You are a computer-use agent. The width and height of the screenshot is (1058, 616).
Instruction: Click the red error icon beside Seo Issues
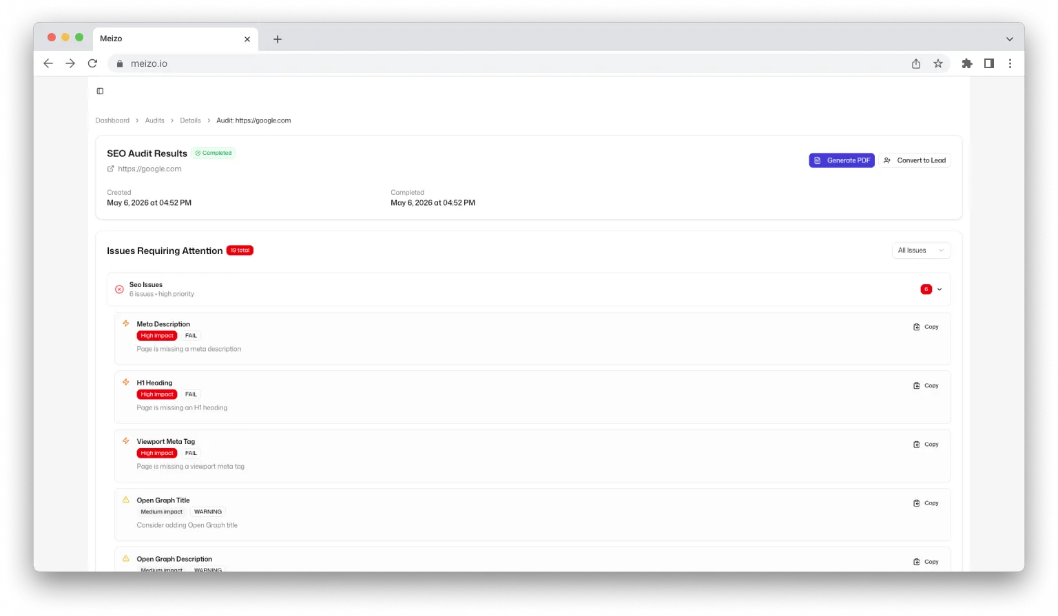119,289
